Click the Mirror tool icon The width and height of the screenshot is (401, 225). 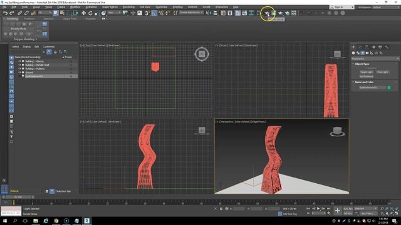point(209,13)
